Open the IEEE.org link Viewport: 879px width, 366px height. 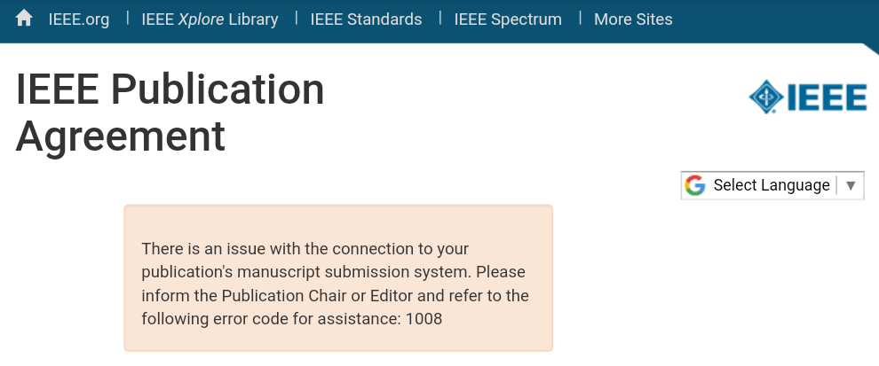[x=79, y=19]
